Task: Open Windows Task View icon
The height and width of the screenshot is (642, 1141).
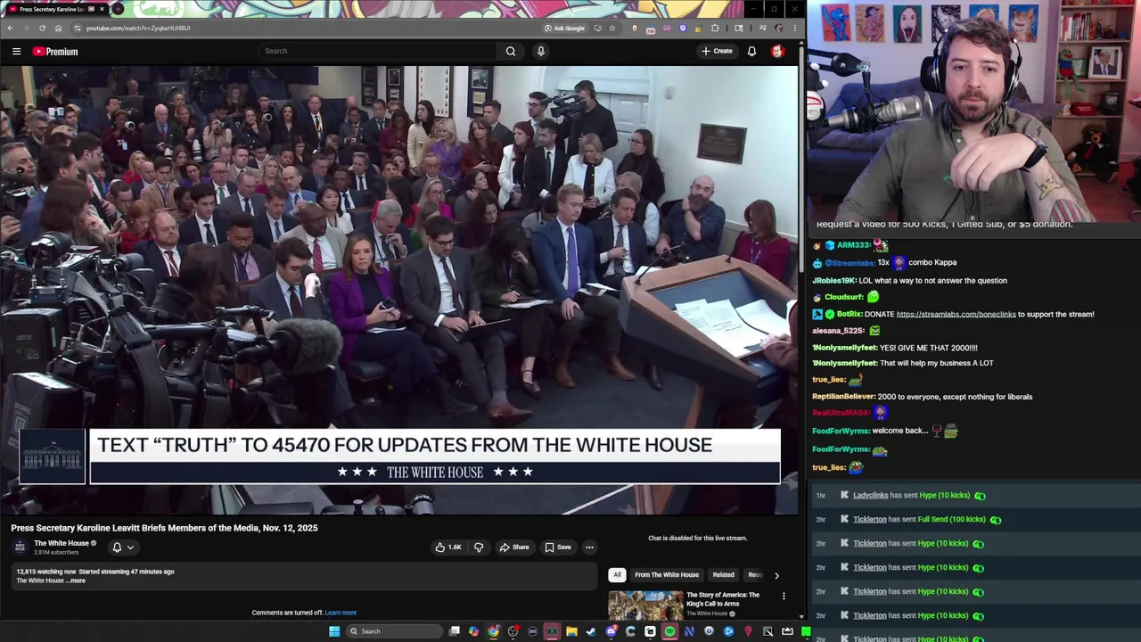Action: [x=454, y=631]
